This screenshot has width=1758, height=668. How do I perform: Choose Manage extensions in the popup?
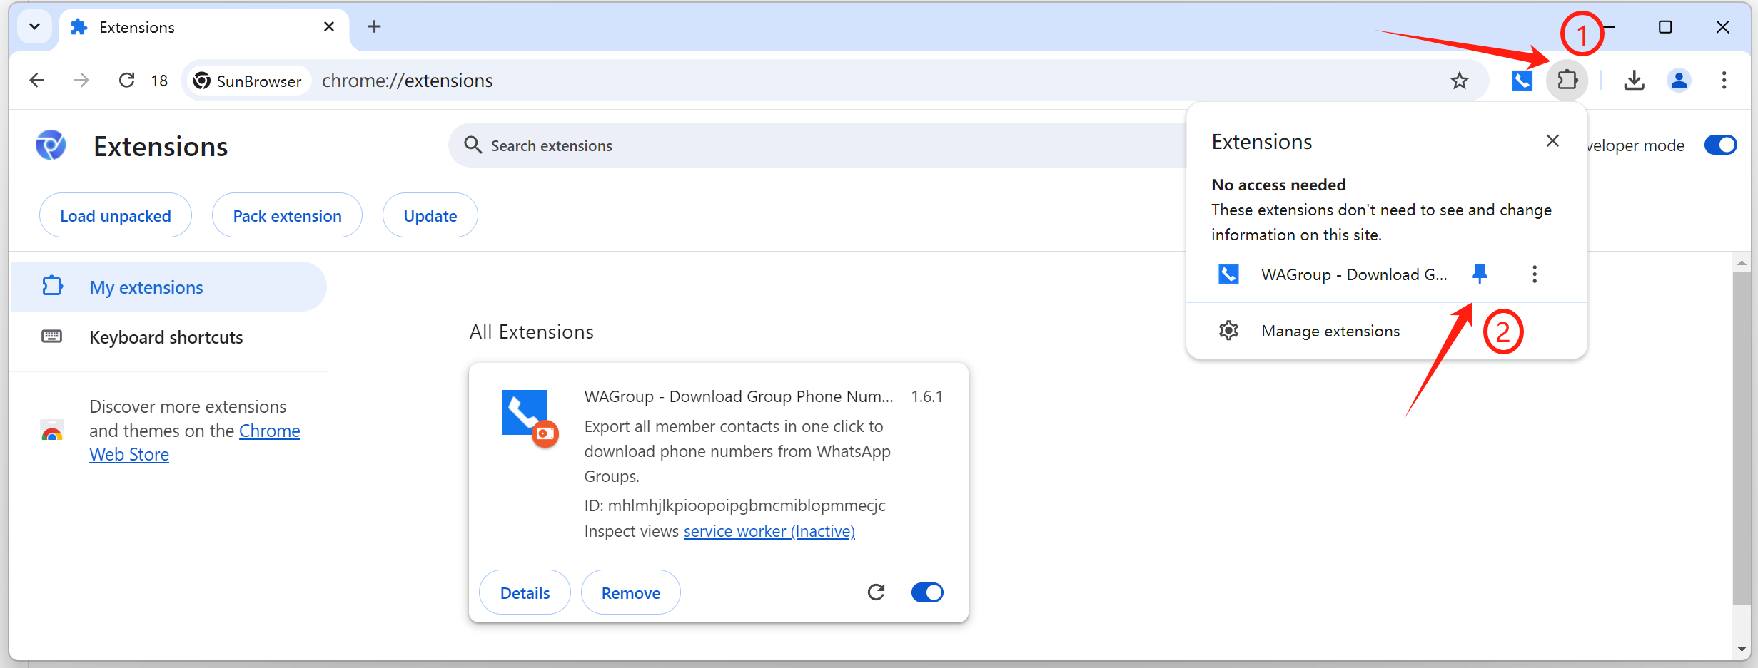(1330, 331)
